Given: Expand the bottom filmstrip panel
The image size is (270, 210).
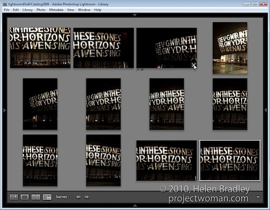Looking at the screenshot, I should pyautogui.click(x=135, y=206).
